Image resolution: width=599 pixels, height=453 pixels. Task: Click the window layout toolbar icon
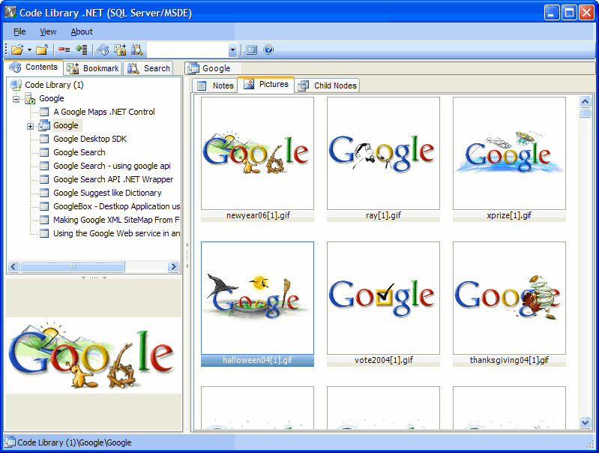click(251, 50)
